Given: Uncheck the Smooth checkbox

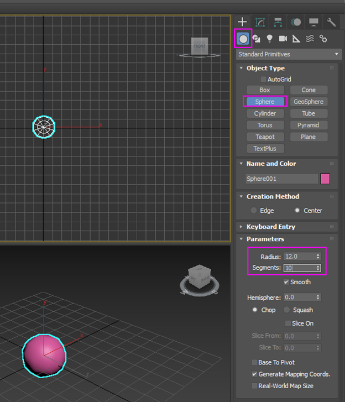Looking at the screenshot, I should [286, 282].
